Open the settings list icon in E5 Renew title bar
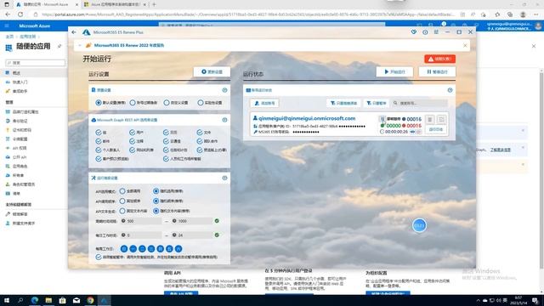 (436, 32)
